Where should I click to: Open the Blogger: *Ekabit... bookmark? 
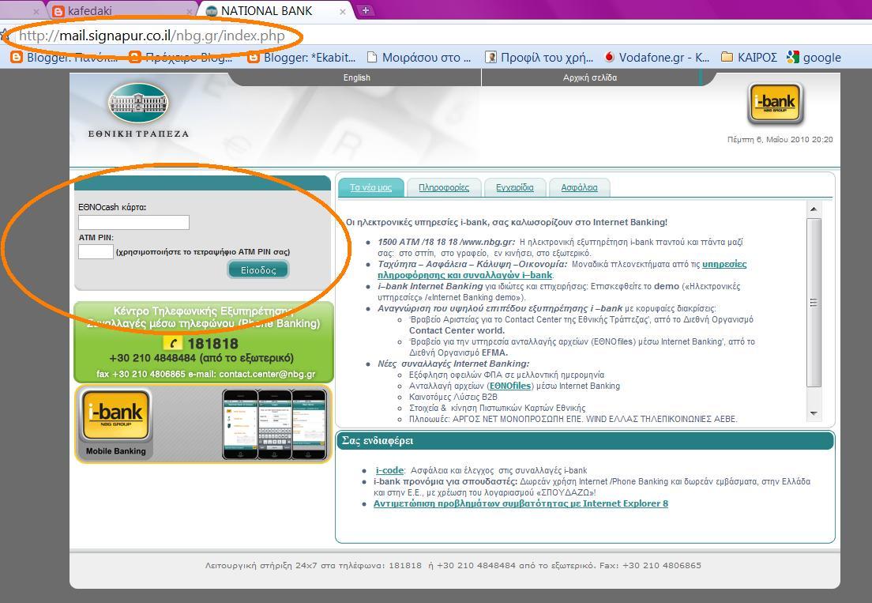[302, 57]
